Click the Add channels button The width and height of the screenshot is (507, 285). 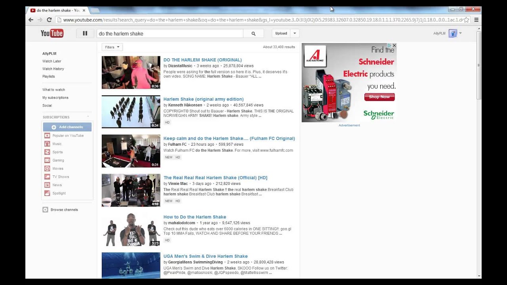coord(67,127)
